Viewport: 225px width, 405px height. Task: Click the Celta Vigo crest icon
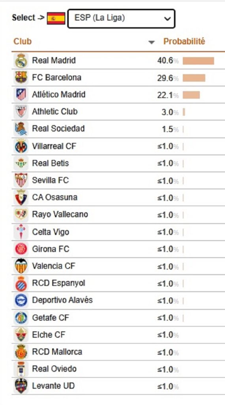pos(21,232)
